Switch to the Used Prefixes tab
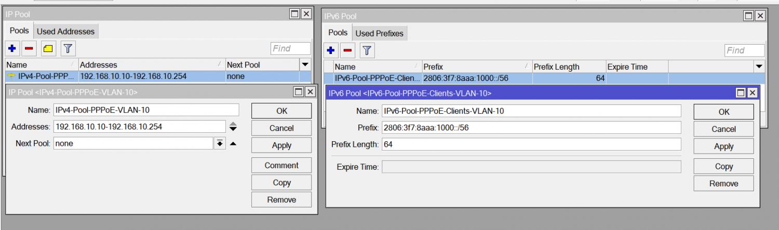The image size is (779, 230). pyautogui.click(x=379, y=33)
